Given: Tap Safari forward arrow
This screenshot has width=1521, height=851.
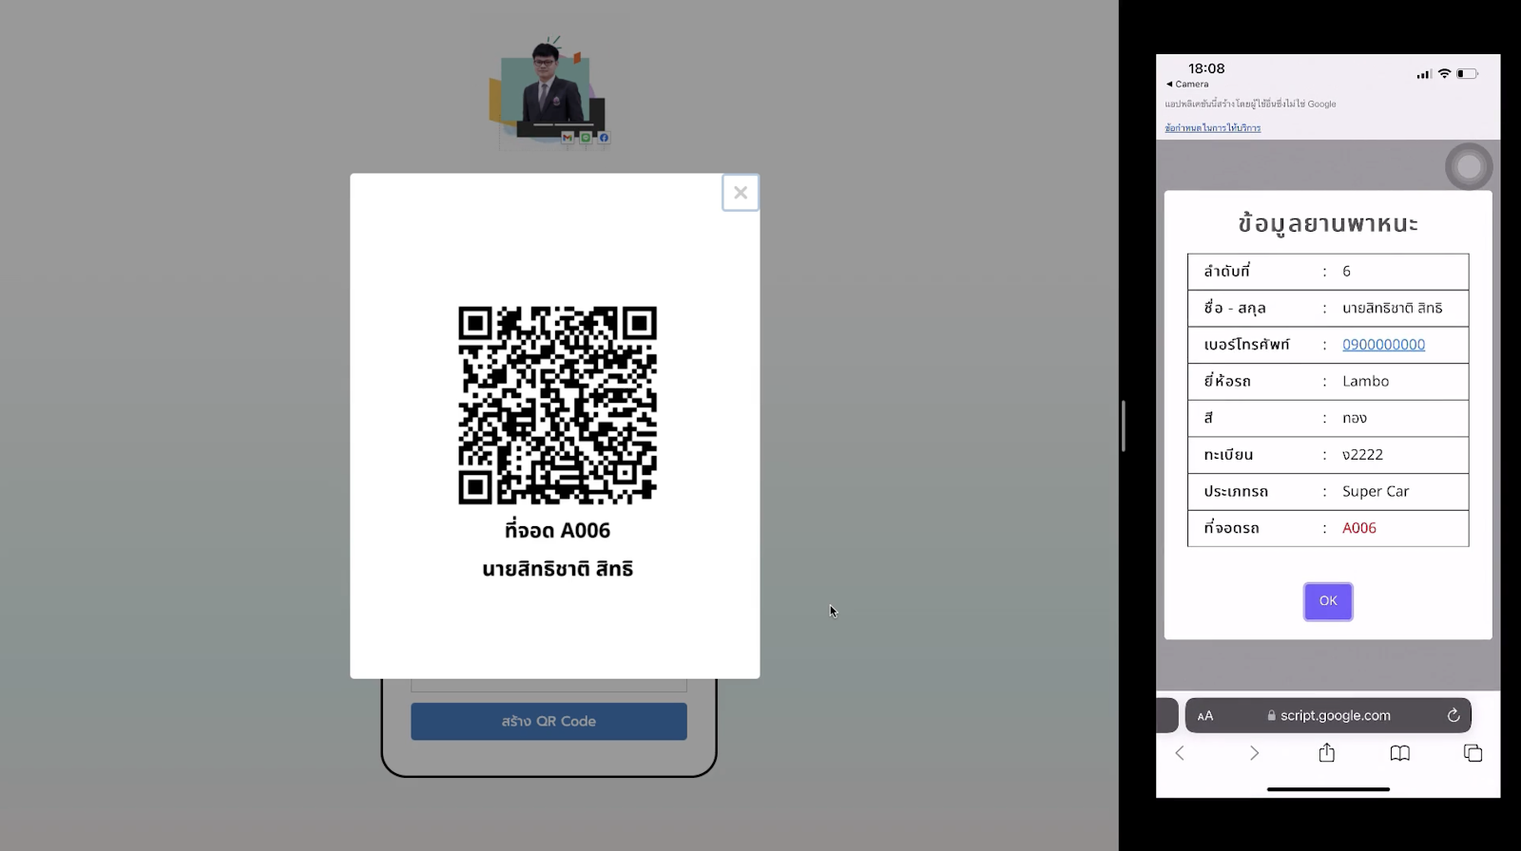Looking at the screenshot, I should tap(1254, 753).
